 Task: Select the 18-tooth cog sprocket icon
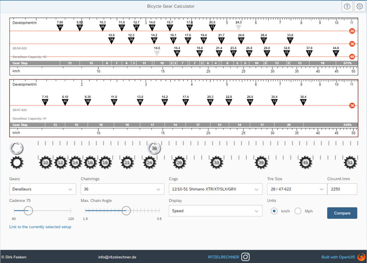(105, 162)
